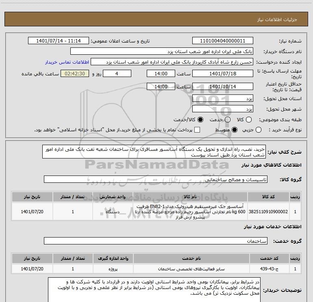Click the goods table واحد شمارش column header

pyautogui.click(x=113, y=197)
